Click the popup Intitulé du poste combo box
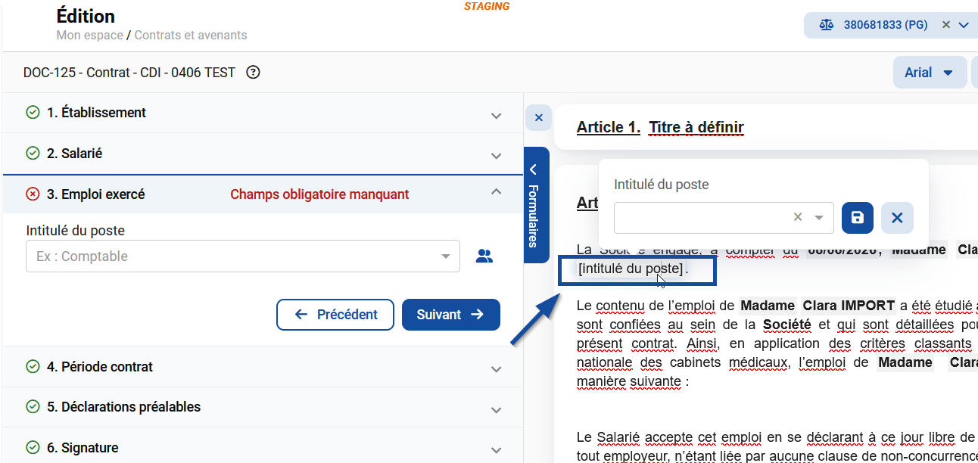This screenshot has height=463, width=978. click(724, 218)
